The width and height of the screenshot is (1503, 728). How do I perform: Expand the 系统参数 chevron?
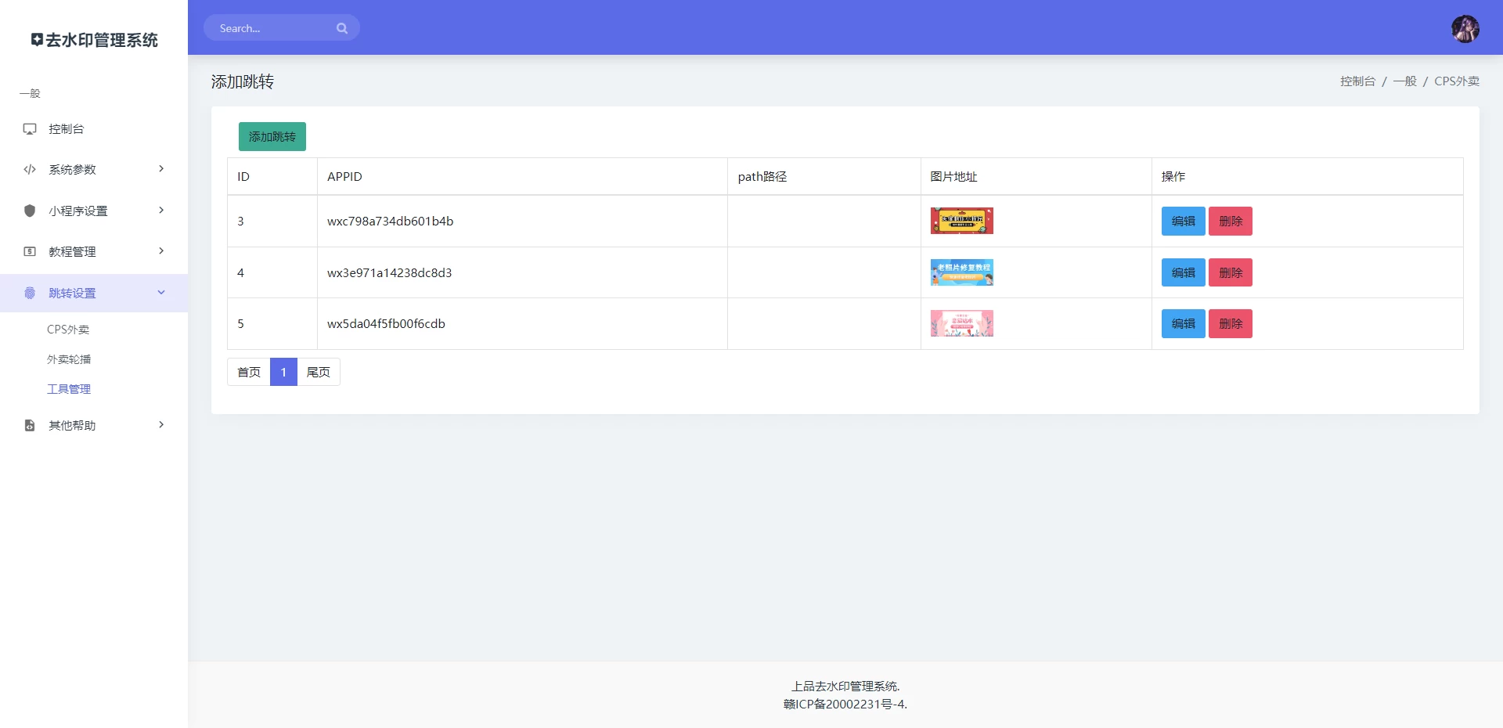click(161, 169)
